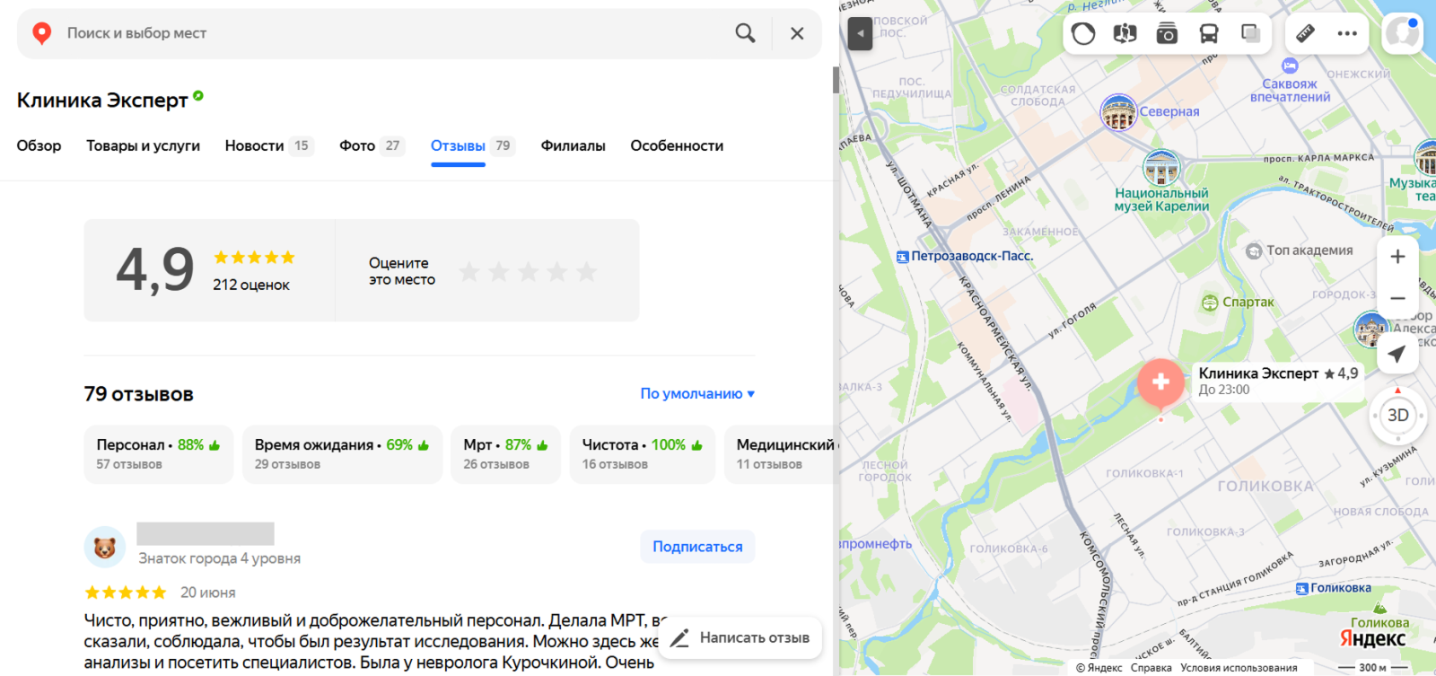Filter reviews by Чистота 100%
The height and width of the screenshot is (676, 1436).
click(x=643, y=454)
